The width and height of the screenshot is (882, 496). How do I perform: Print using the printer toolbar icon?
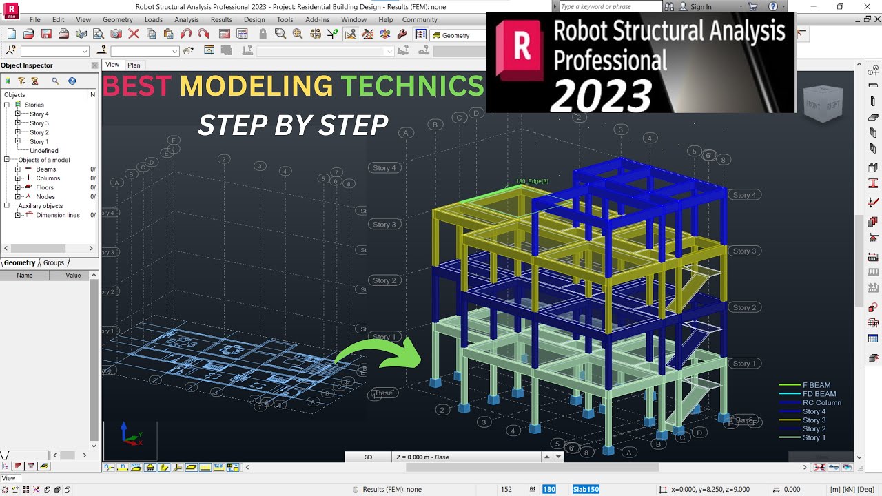point(63,34)
